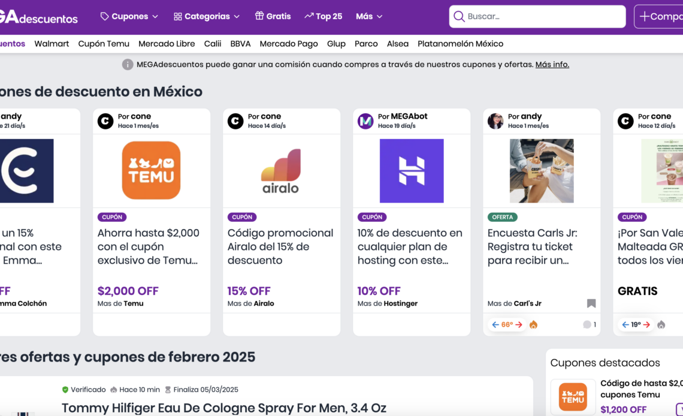Open the Top 25 page
Screen dimensions: 683x416
(323, 17)
